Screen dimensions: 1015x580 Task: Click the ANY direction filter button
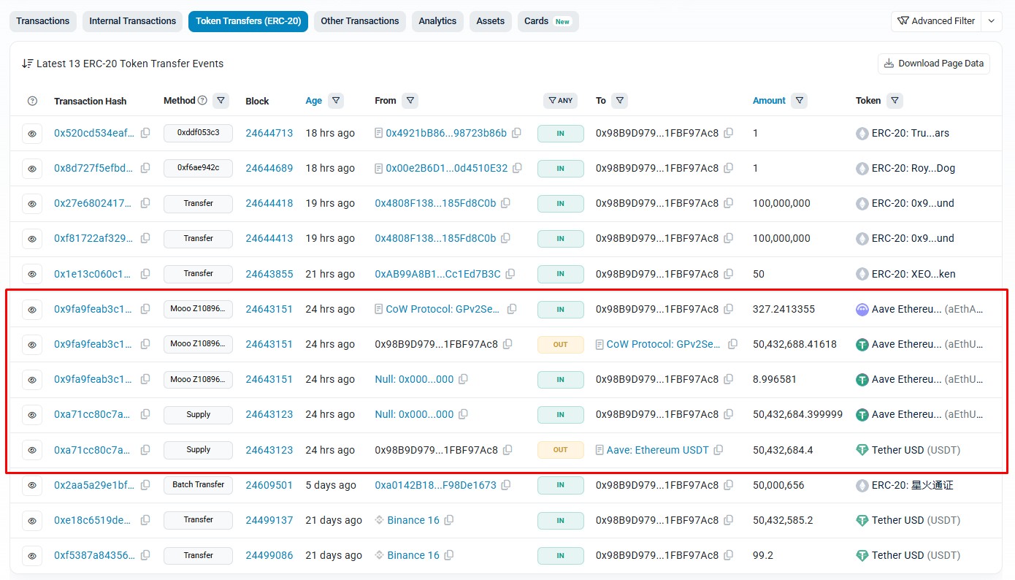coord(560,101)
